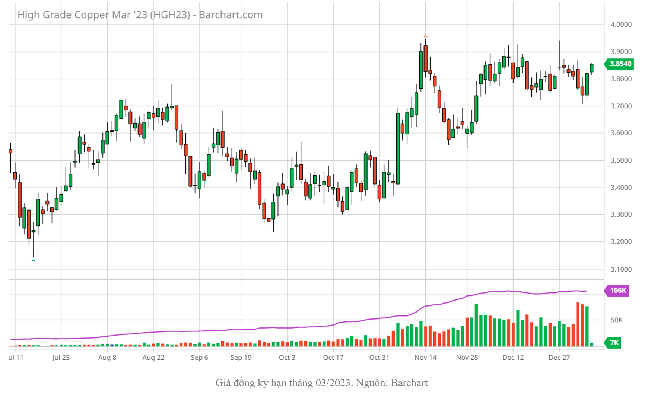Select the Oct 3 date label
The width and height of the screenshot is (667, 394).
(287, 358)
